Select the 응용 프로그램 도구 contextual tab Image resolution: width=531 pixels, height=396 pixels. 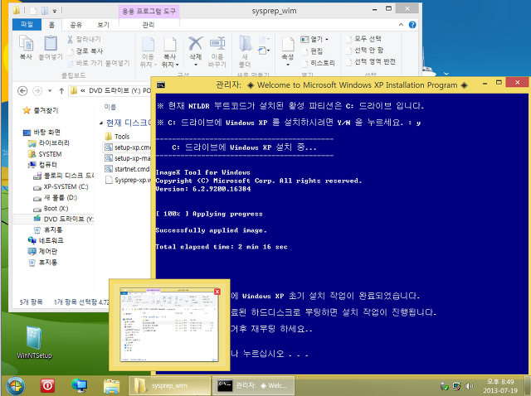pyautogui.click(x=149, y=11)
